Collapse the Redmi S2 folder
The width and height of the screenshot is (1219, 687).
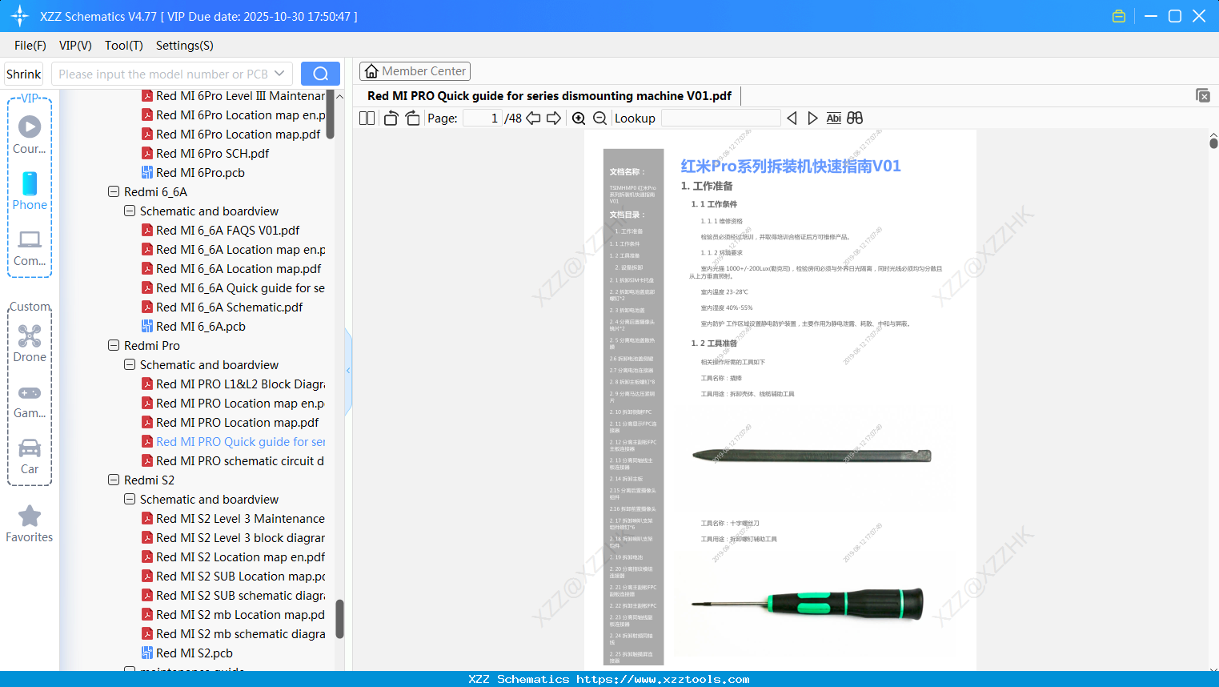(x=114, y=480)
